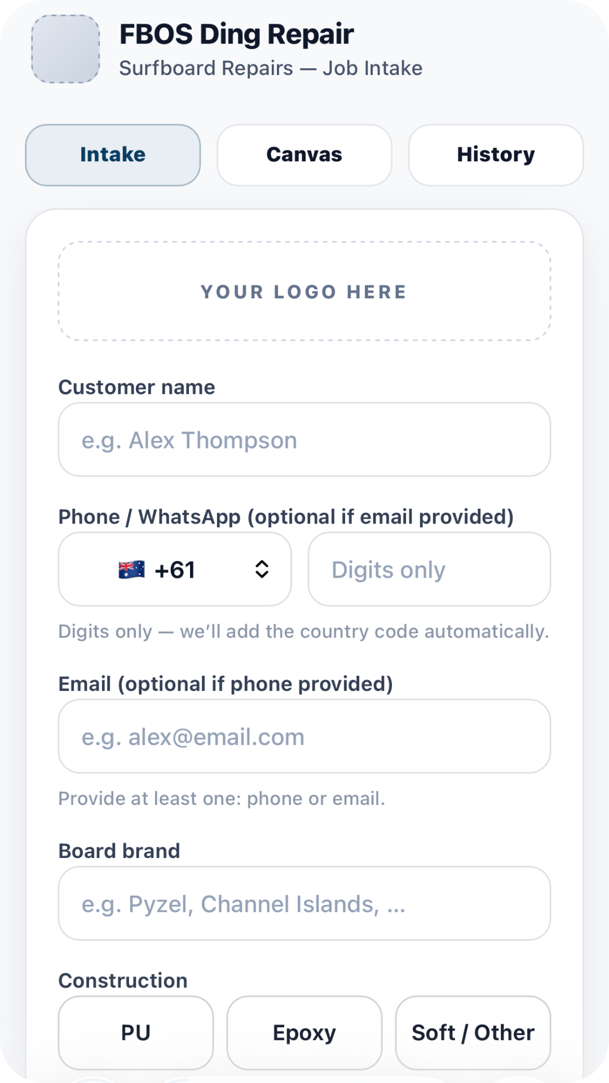The image size is (609, 1083).
Task: Select PU construction option
Action: tap(136, 1032)
